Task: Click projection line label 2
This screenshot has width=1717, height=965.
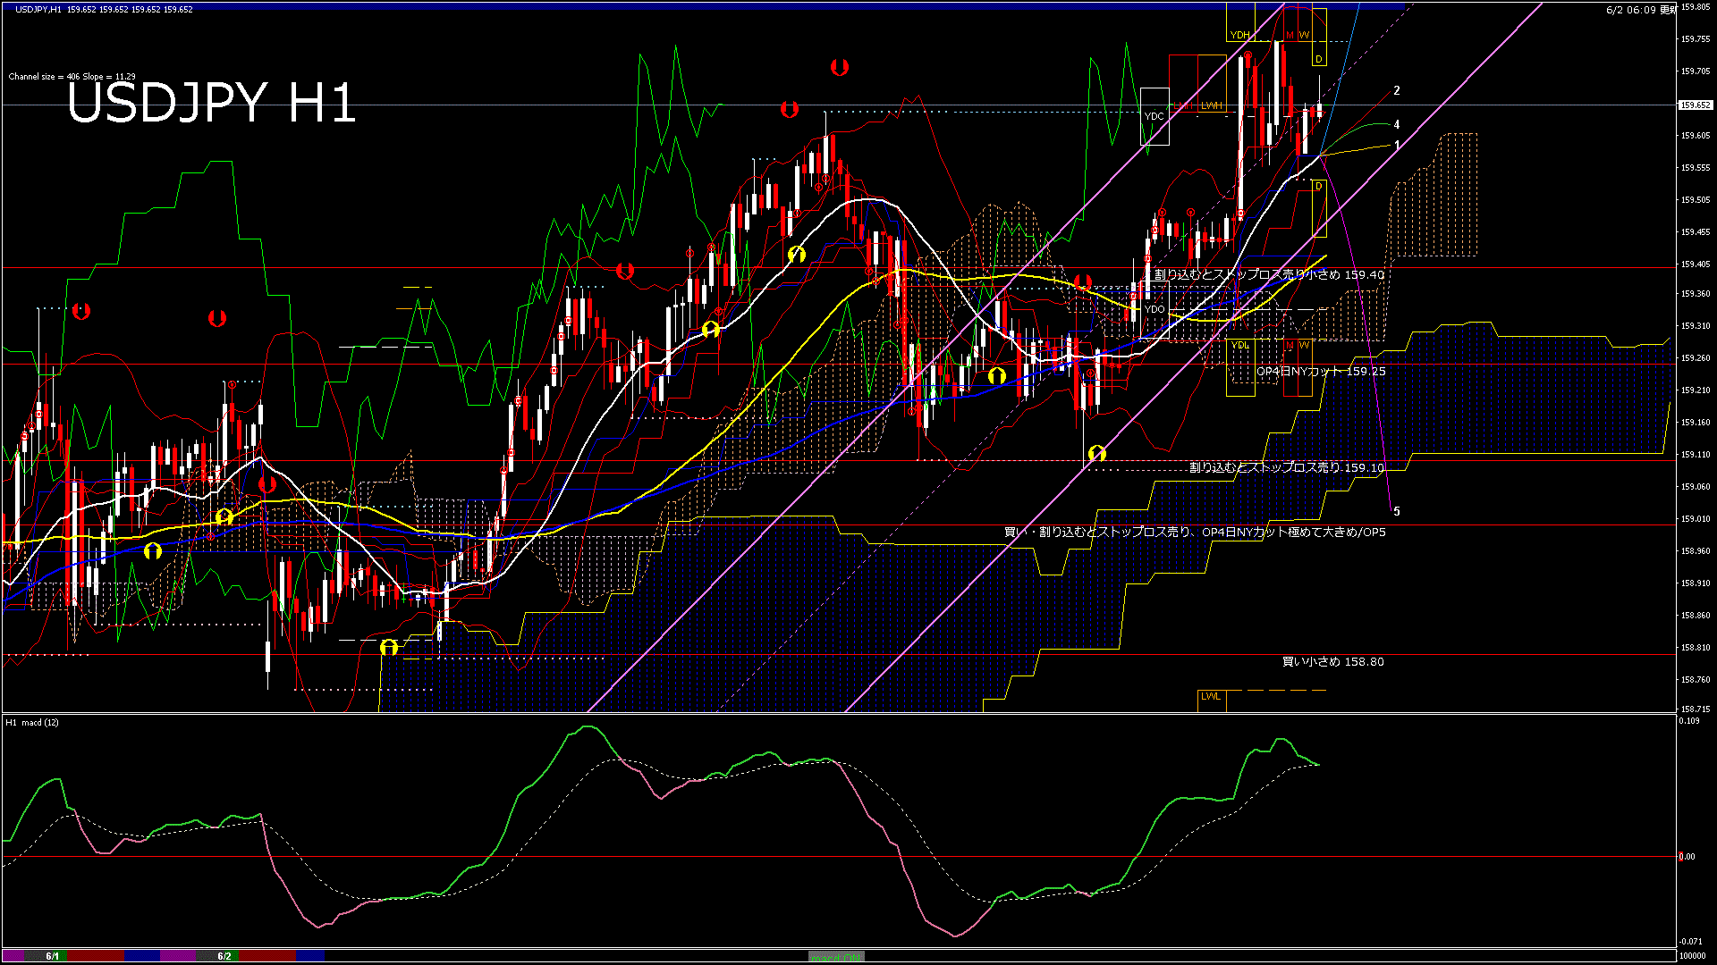Action: [x=1397, y=91]
